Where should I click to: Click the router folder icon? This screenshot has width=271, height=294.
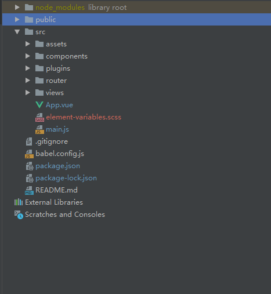point(39,81)
